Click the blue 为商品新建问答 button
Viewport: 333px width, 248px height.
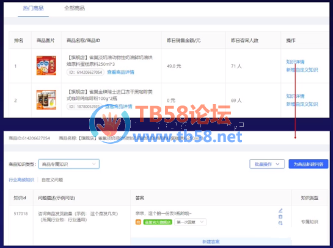click(309, 164)
